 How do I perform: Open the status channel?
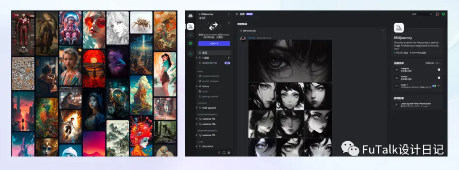[x=205, y=86]
